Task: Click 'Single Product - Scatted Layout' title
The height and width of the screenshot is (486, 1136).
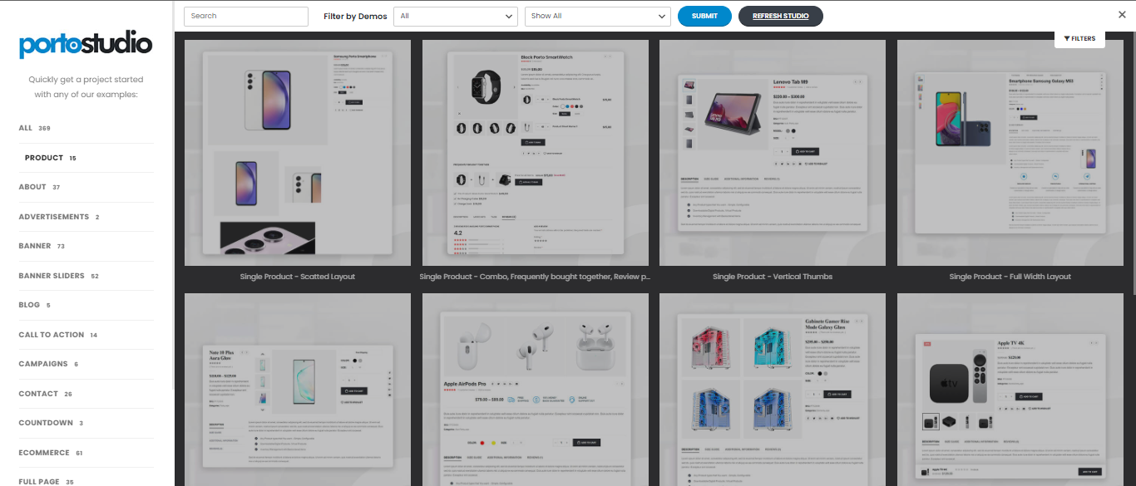Action: [x=298, y=277]
